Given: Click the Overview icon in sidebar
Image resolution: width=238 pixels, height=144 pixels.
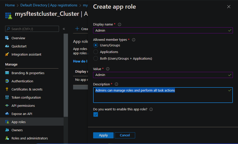Looking at the screenshot, I should tap(7, 38).
